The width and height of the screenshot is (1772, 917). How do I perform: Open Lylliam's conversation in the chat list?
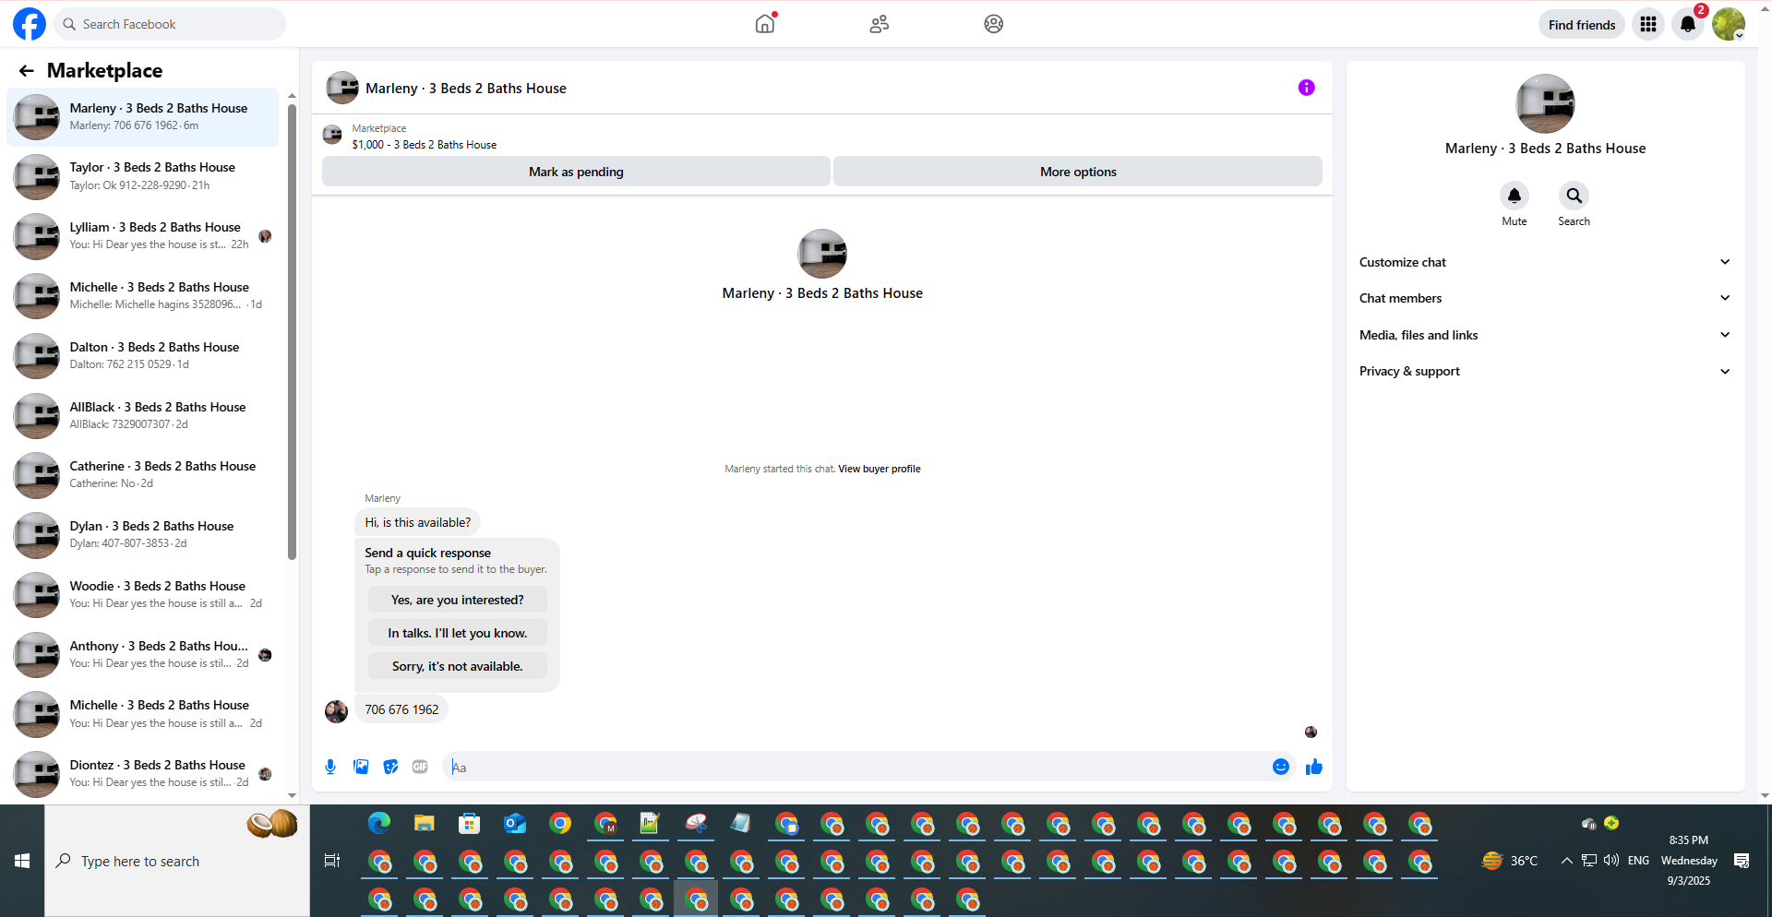pyautogui.click(x=143, y=236)
